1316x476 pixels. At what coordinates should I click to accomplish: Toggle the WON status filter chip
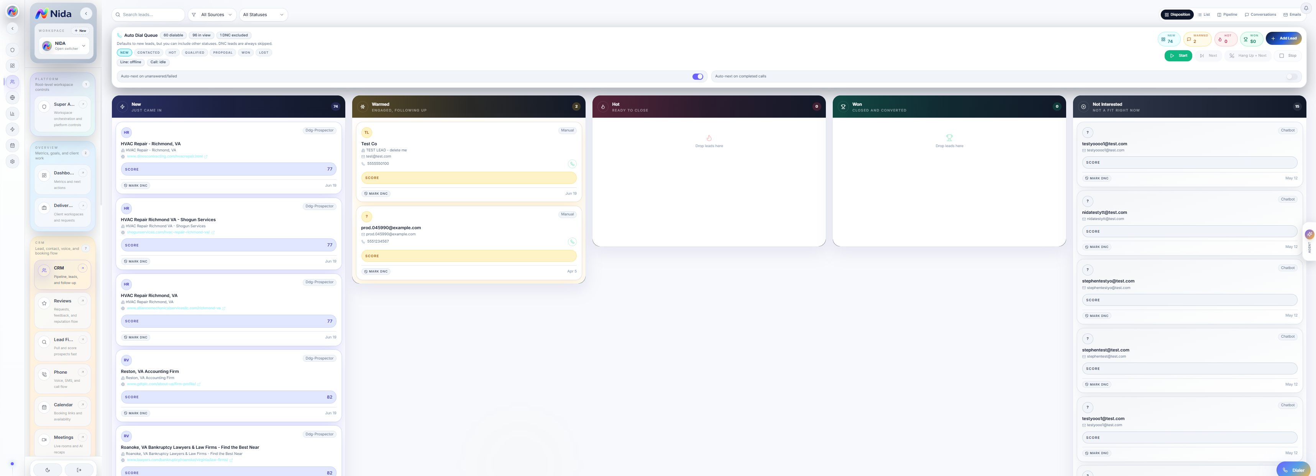pos(246,53)
